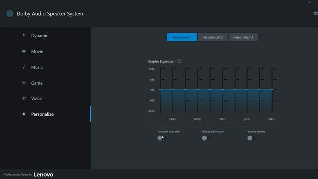Click the "6dB" scale label
The image size is (318, 179).
(152, 80)
